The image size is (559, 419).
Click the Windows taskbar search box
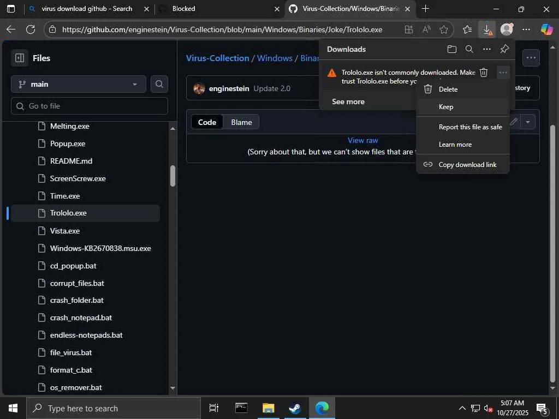tap(114, 408)
